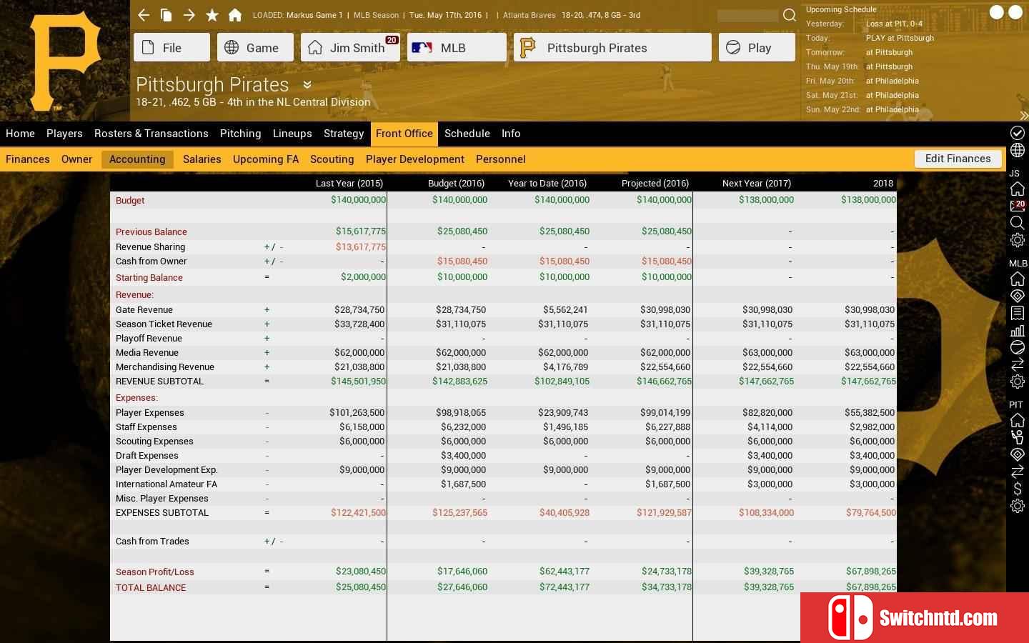Click the Pirates P logo at top left
The height and width of the screenshot is (643, 1029).
(x=65, y=61)
